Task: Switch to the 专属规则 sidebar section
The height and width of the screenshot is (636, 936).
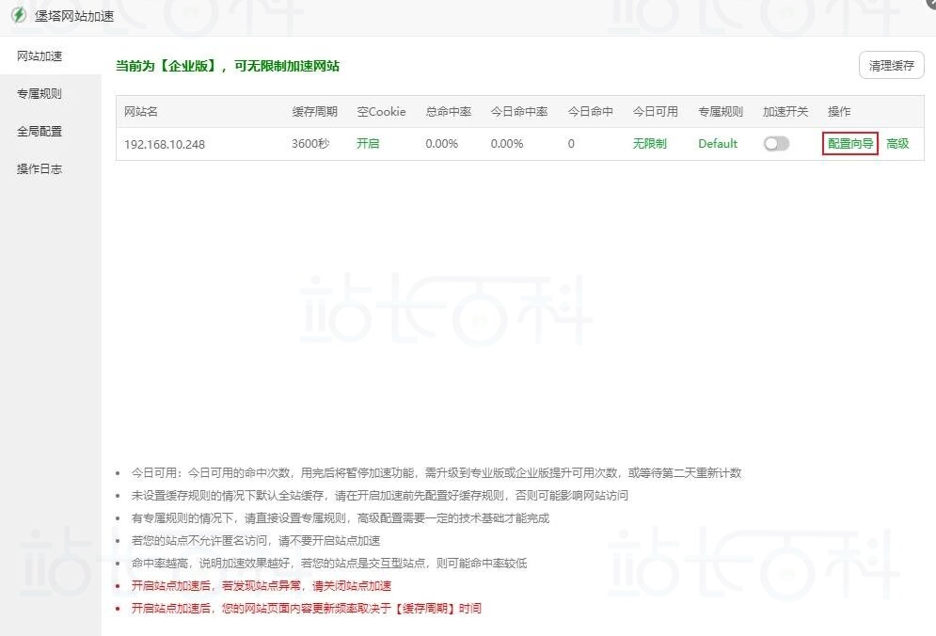Action: (x=40, y=93)
